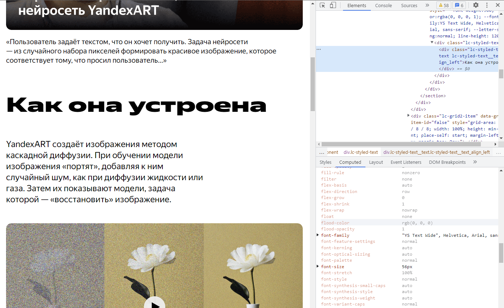This screenshot has width=504, height=308.
Task: Click the rgb(0, 0, 0) flood-color value
Action: pos(417,223)
